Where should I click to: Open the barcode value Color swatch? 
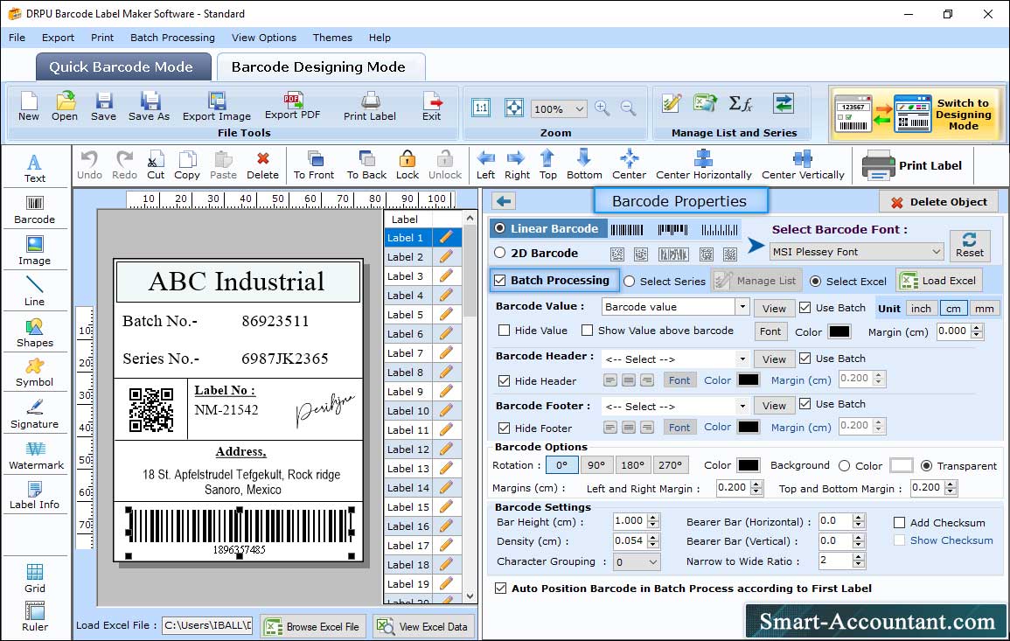(x=839, y=331)
